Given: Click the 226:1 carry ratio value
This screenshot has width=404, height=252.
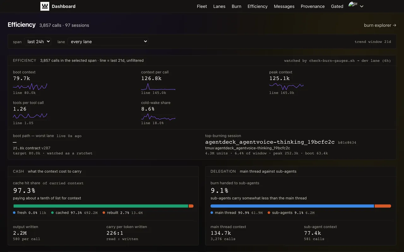Looking at the screenshot, I should [115, 233].
